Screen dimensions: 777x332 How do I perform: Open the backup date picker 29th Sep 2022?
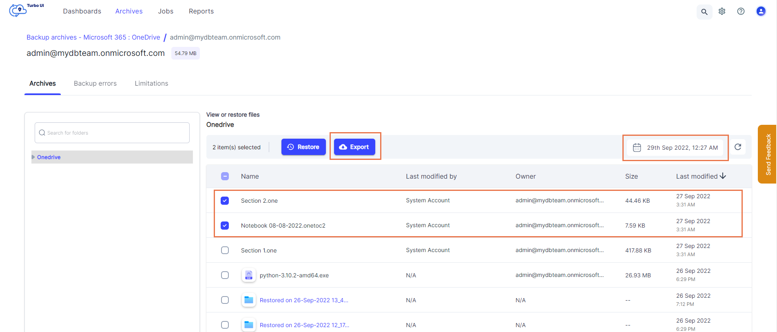pyautogui.click(x=675, y=148)
